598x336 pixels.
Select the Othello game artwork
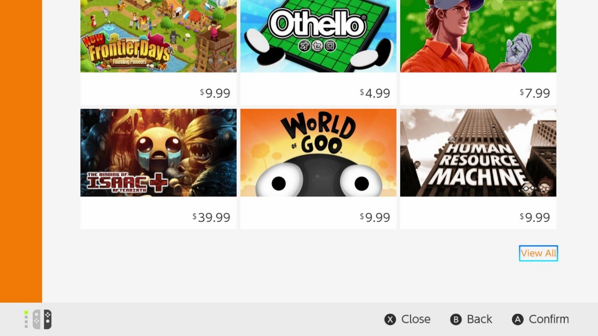(x=318, y=36)
